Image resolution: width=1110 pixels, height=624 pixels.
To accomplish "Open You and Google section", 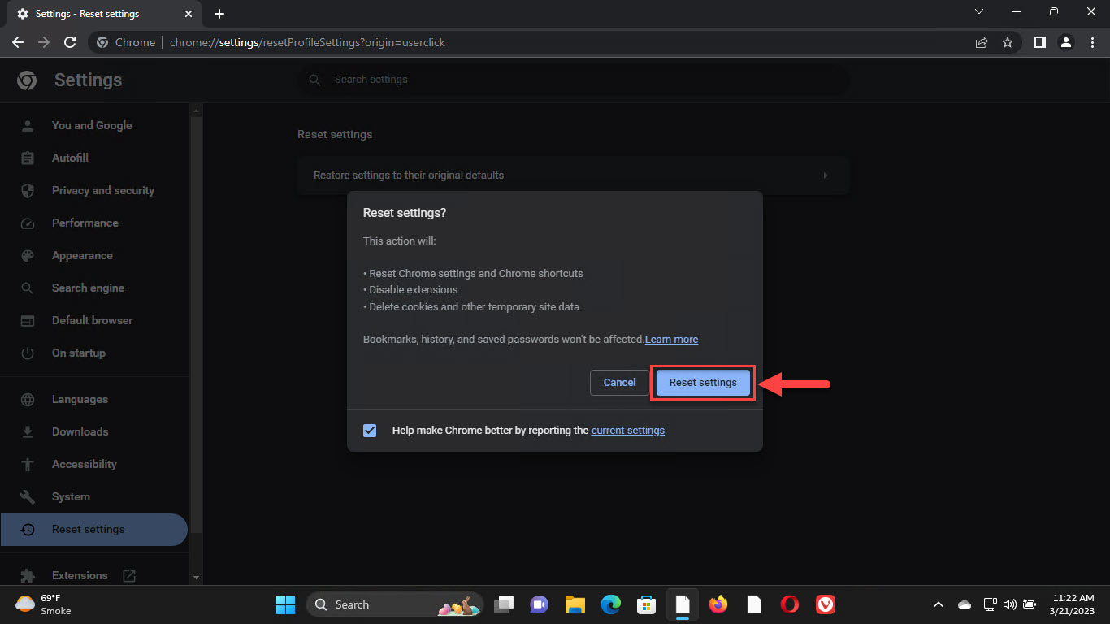I will (92, 125).
